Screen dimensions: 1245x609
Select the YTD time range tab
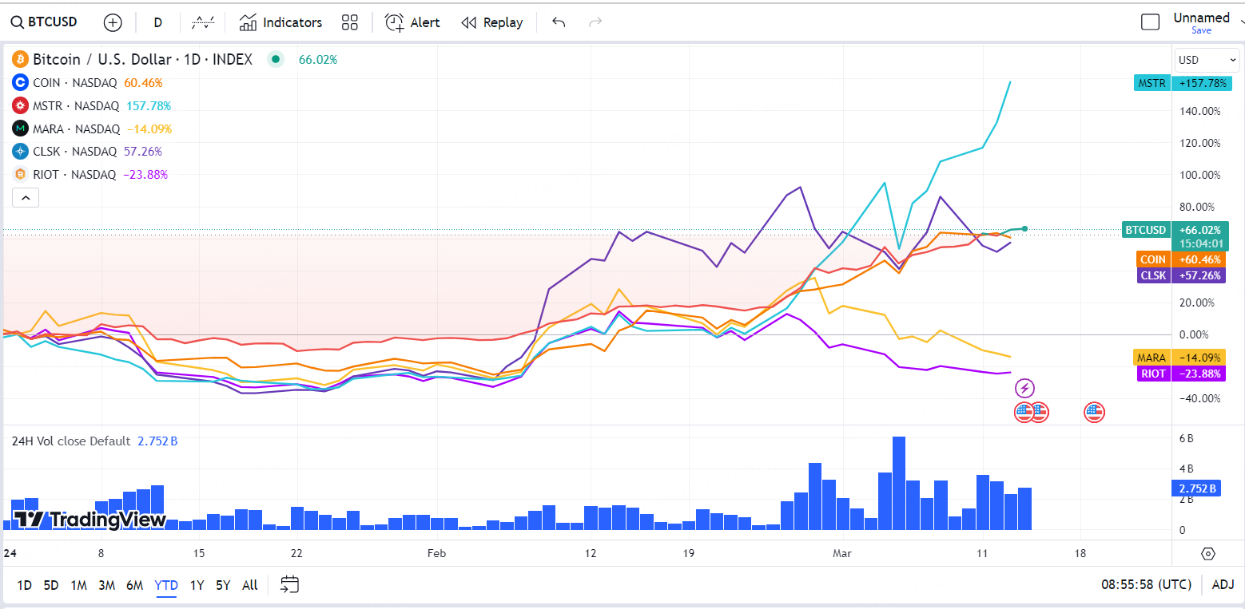click(x=166, y=585)
